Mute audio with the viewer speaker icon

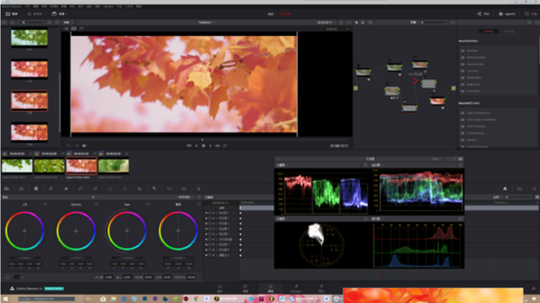point(85,145)
